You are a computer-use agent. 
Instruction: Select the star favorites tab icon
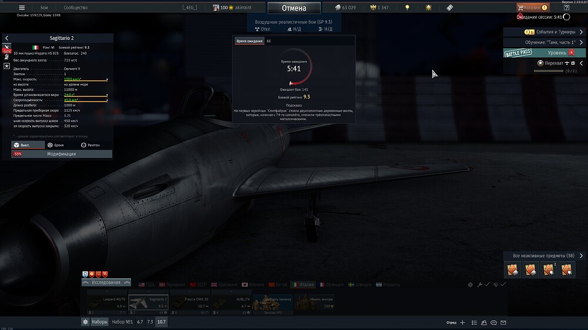[x=6, y=66]
